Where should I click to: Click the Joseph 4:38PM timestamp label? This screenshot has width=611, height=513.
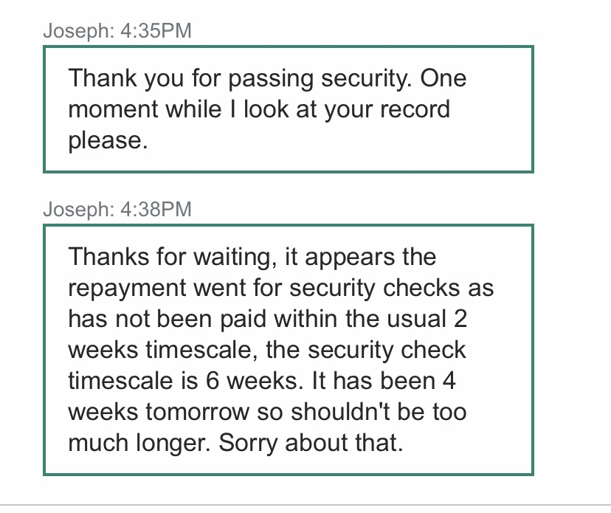click(117, 210)
